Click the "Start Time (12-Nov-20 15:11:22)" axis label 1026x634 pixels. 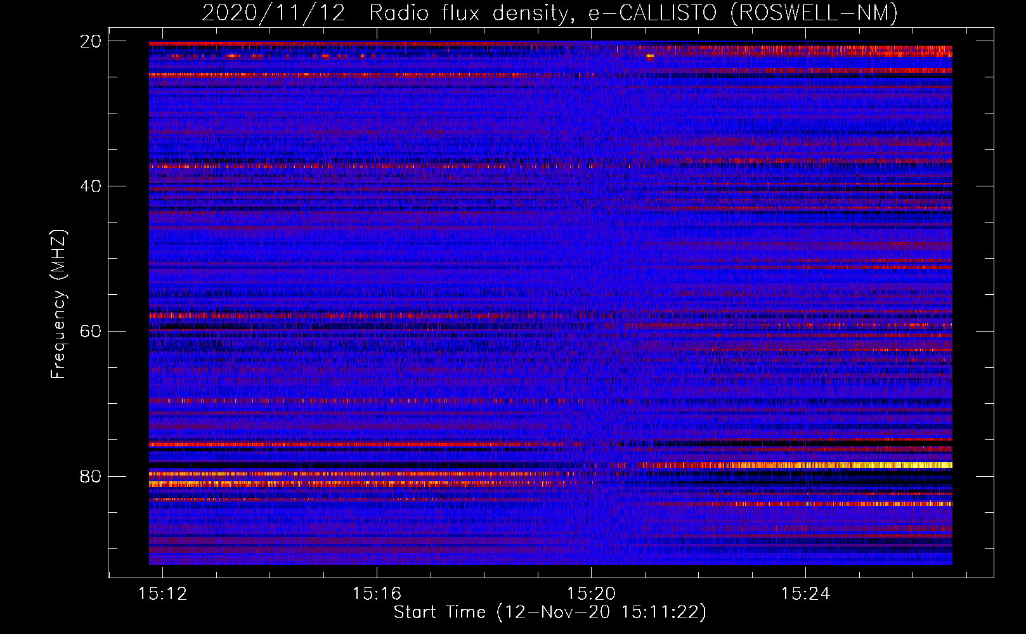[550, 612]
